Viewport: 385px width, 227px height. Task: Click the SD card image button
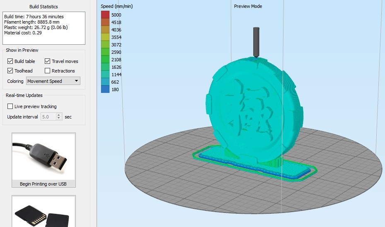click(44, 212)
